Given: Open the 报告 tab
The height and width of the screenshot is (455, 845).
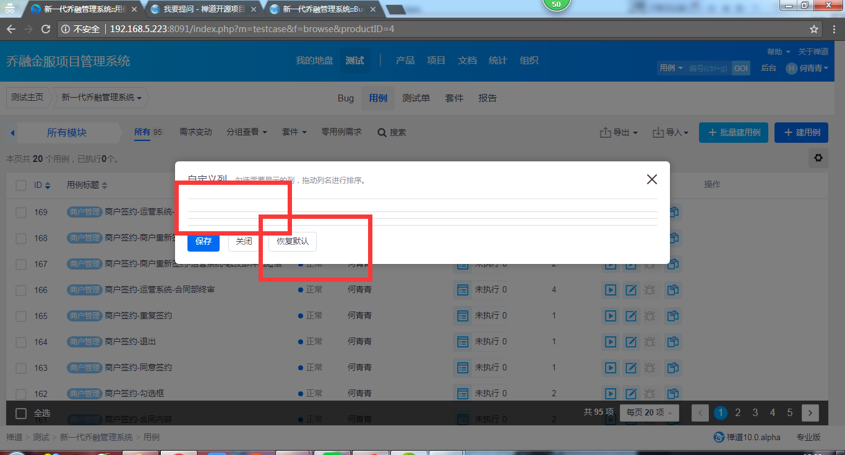Looking at the screenshot, I should [x=487, y=98].
